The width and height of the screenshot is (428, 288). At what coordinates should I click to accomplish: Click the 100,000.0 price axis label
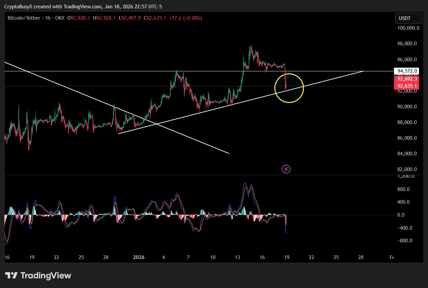(x=408, y=28)
